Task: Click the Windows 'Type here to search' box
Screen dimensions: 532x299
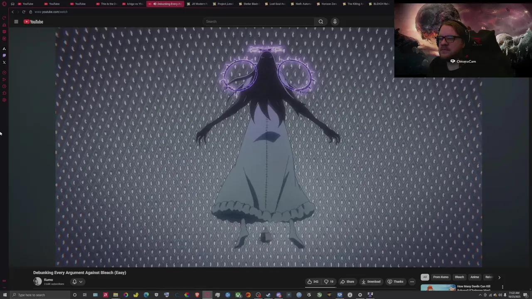Action: click(x=39, y=295)
